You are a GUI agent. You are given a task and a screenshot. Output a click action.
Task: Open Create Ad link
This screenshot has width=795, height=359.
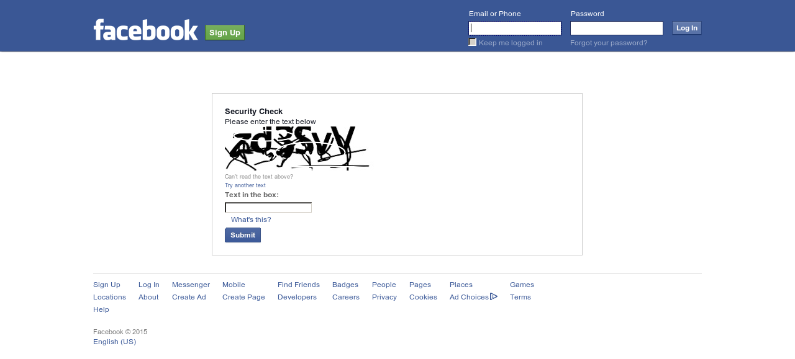coord(189,297)
